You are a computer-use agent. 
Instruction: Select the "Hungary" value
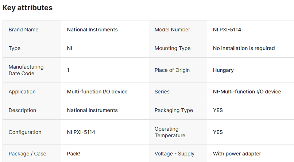point(223,70)
